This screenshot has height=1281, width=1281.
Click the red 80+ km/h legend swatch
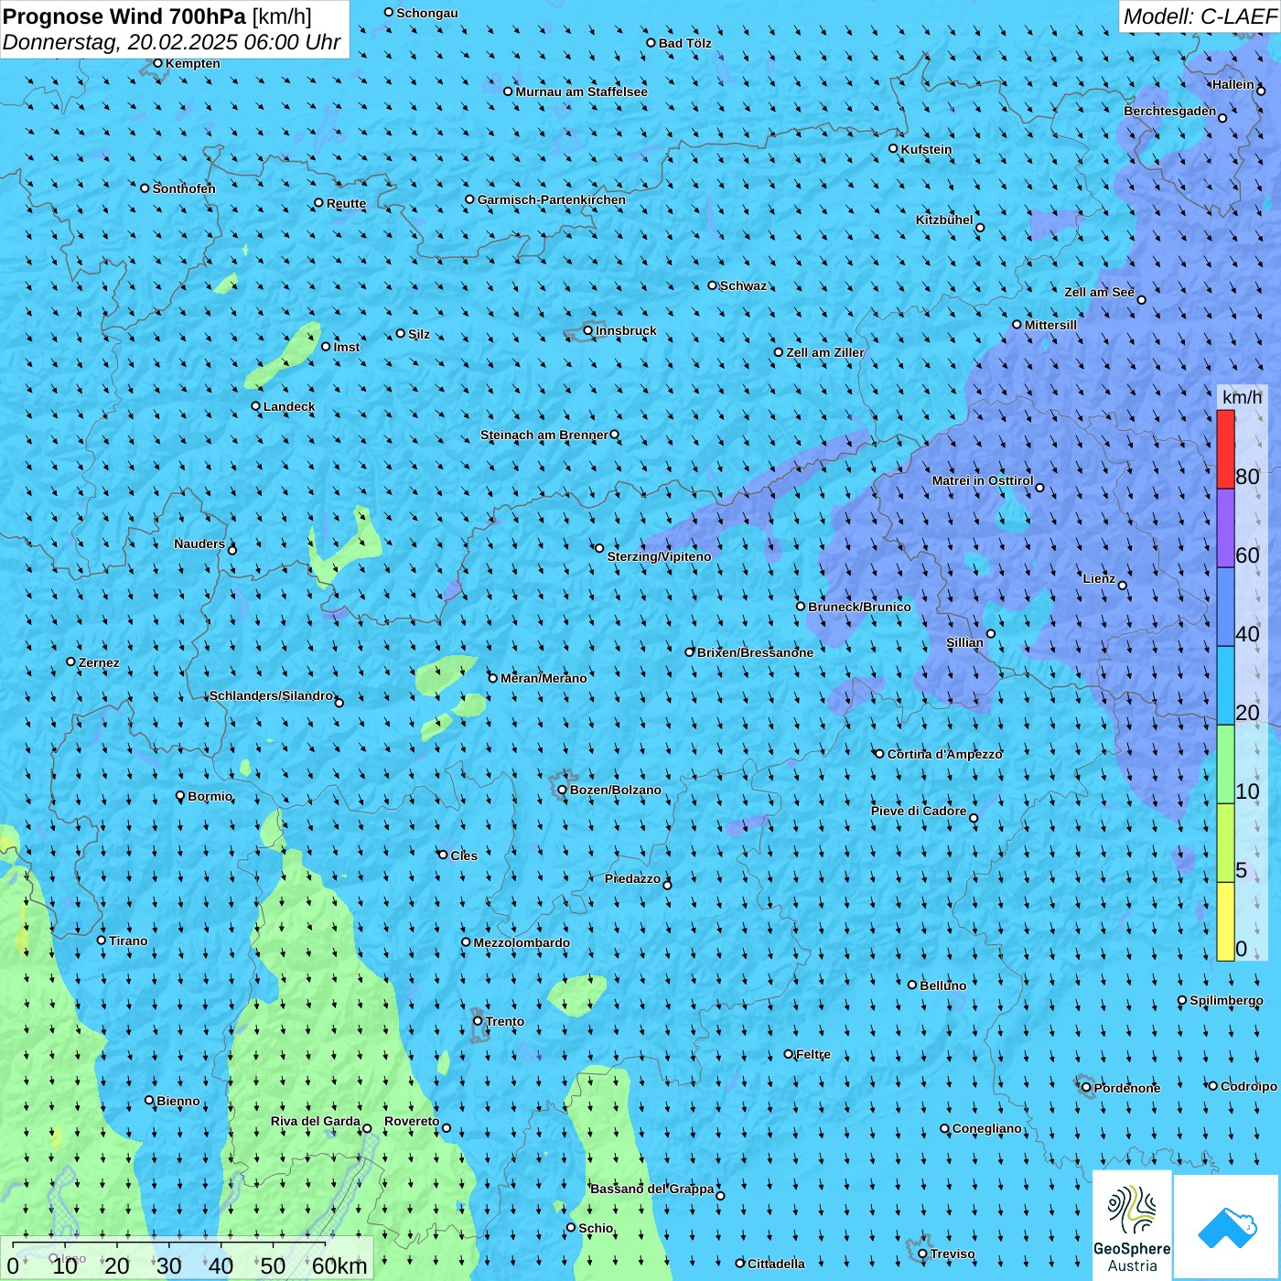coord(1225,449)
